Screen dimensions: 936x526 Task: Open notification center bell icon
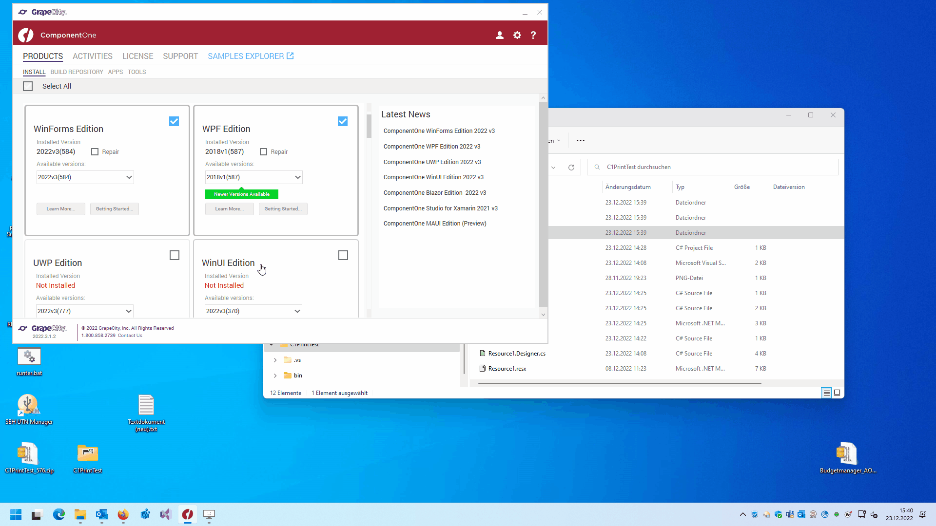tap(922, 514)
